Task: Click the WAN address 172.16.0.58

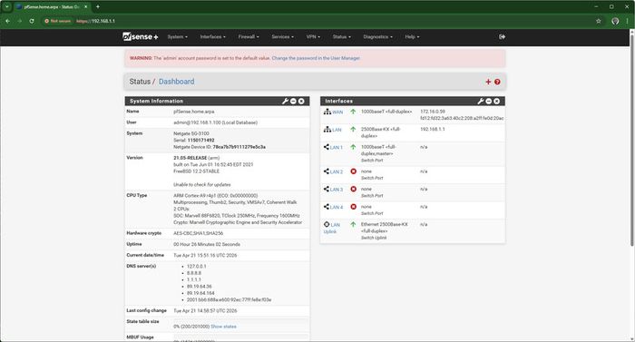Action: coord(433,112)
